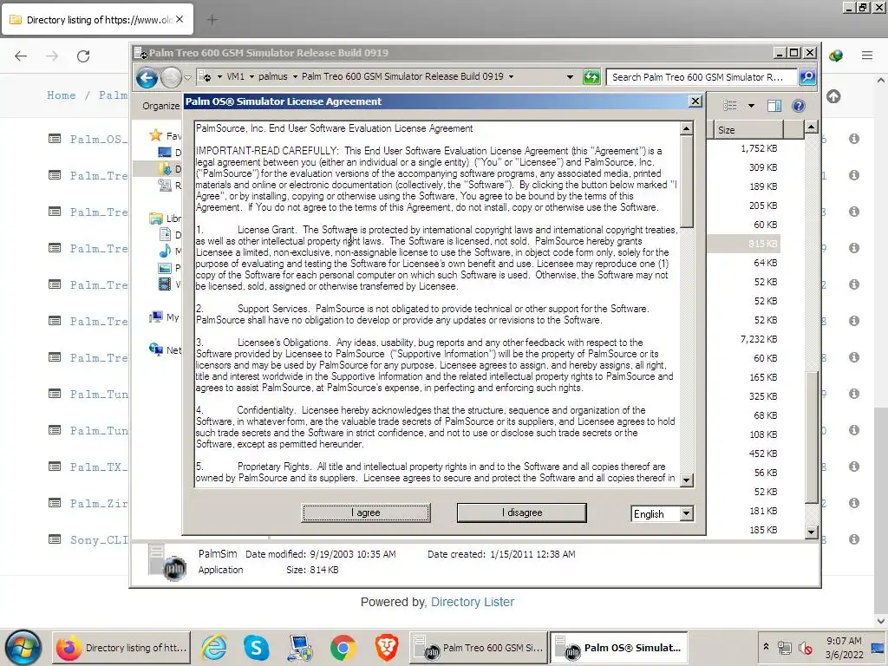Open view options dropdown arrow
This screenshot has width=888, height=666.
click(751, 105)
